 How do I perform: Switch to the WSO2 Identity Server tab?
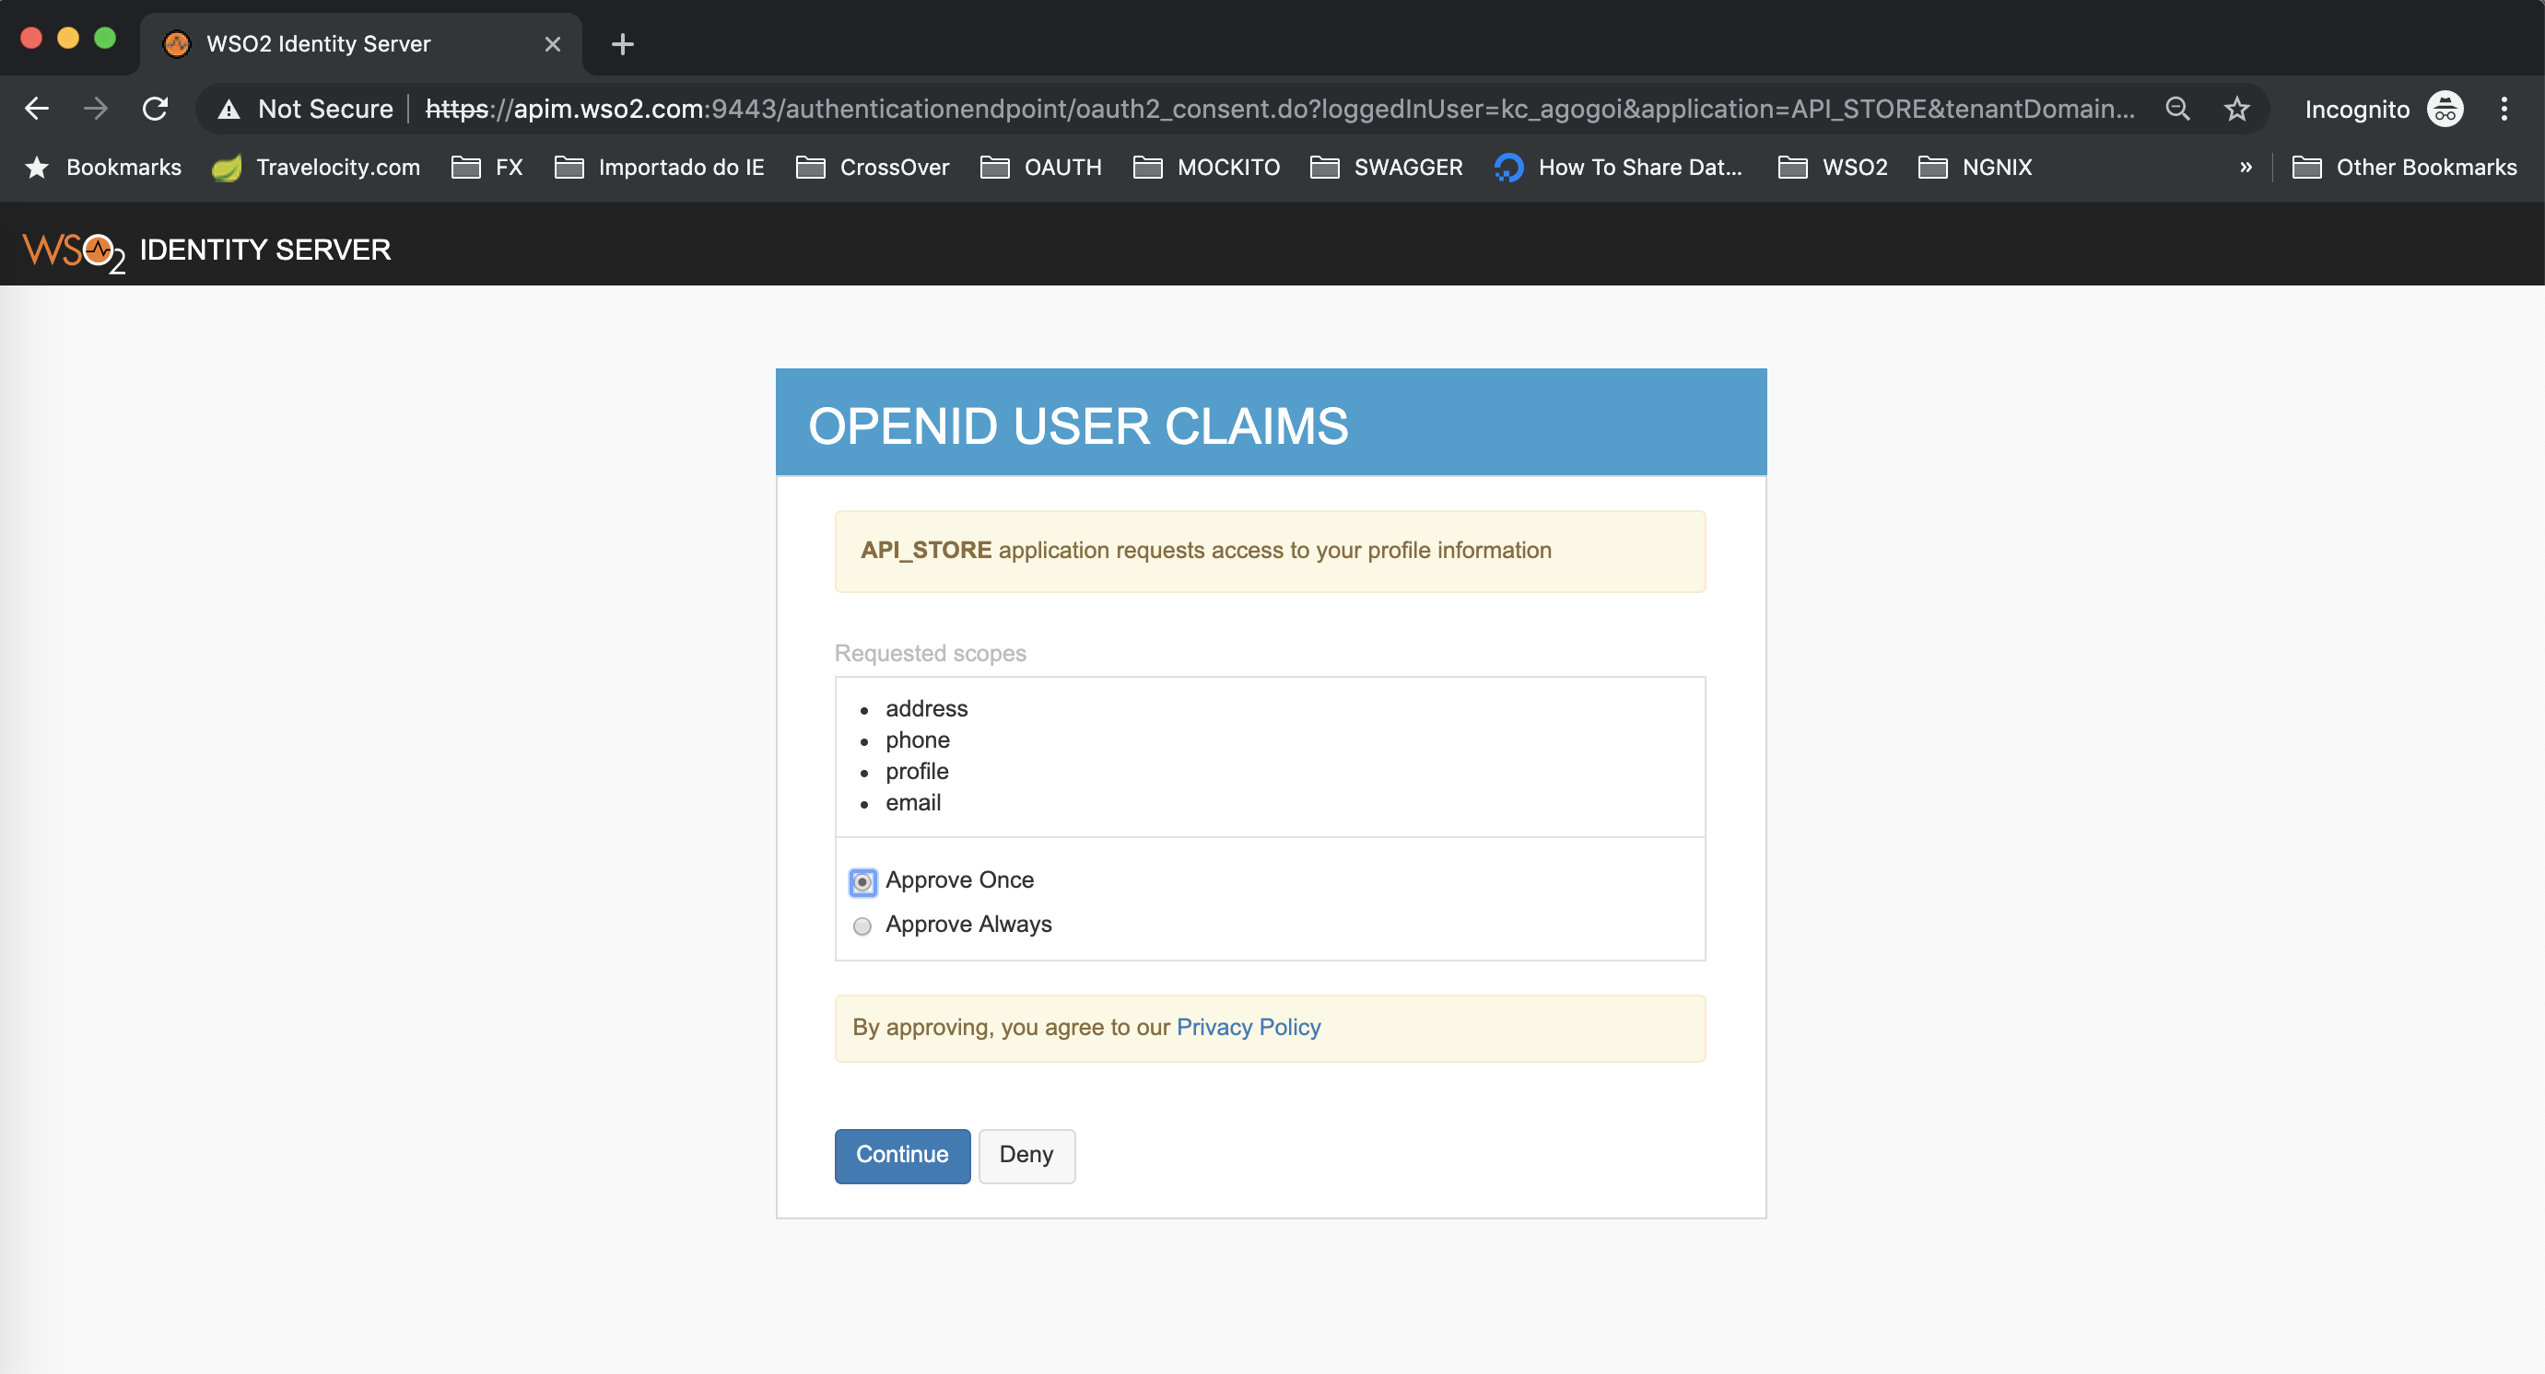click(318, 44)
